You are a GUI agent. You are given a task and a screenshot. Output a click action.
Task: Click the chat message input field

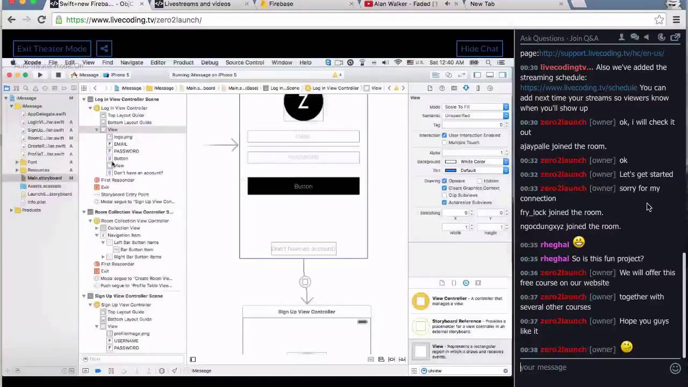[593, 368]
